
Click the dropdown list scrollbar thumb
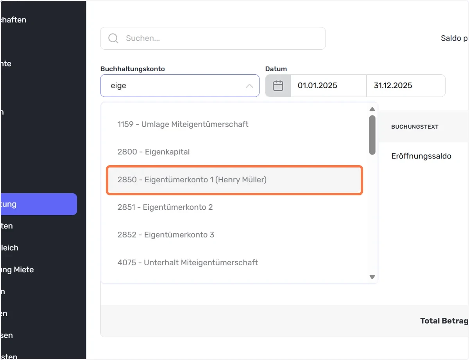pos(372,135)
